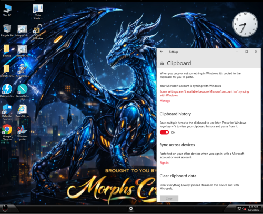Click the Settings gear in the taskbar
Viewport: 263px width, 214px height.
(131, 208)
